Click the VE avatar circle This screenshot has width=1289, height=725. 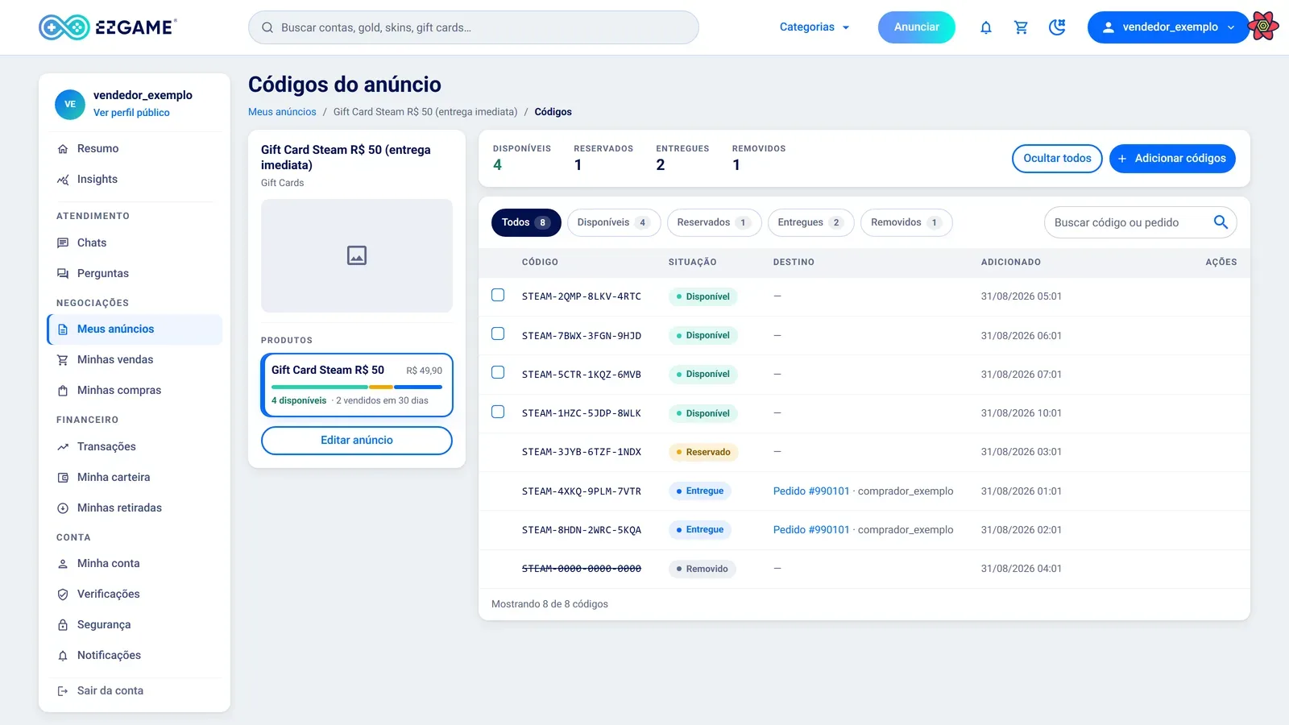coord(70,104)
